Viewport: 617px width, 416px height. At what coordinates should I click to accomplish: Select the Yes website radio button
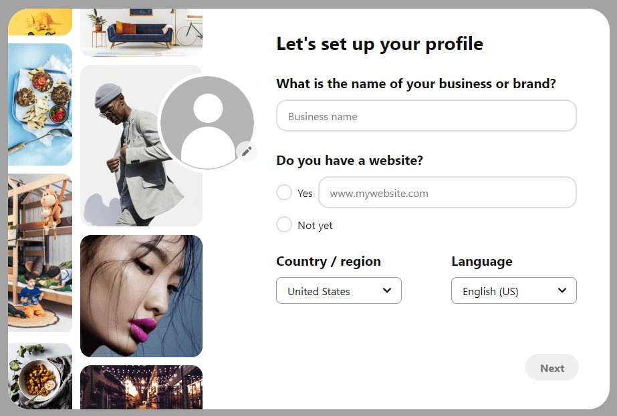point(283,193)
